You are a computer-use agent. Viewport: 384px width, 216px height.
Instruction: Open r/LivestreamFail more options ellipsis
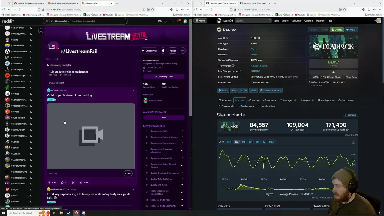coord(183,51)
